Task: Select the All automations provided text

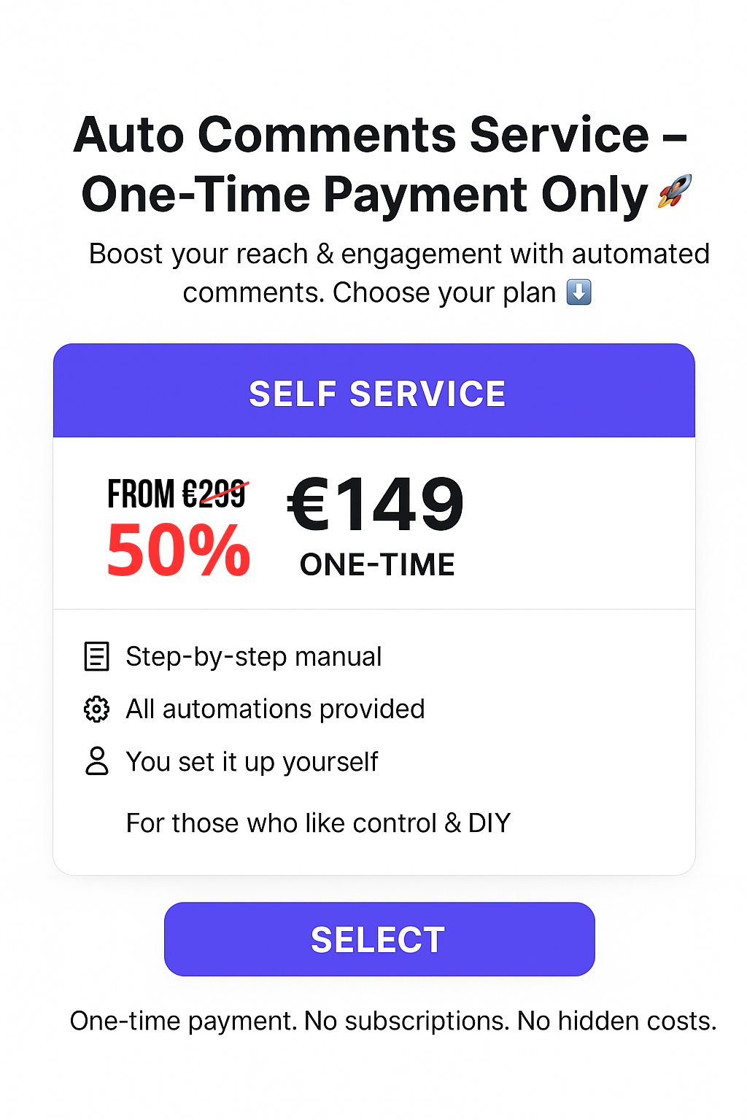Action: coord(275,709)
